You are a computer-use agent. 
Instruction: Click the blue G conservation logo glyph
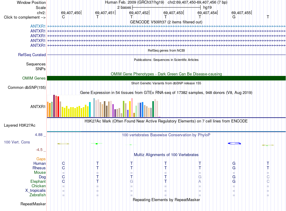pyautogui.click(x=235, y=143)
